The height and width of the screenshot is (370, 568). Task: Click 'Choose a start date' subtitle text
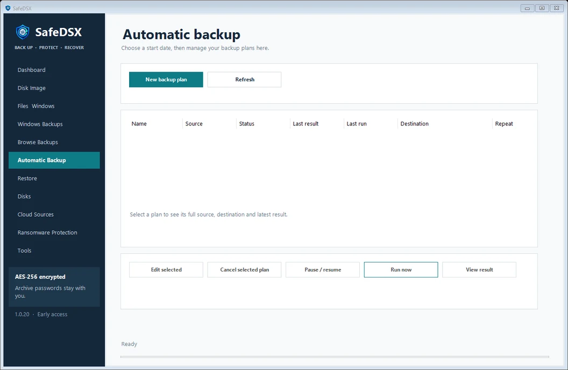pyautogui.click(x=195, y=48)
